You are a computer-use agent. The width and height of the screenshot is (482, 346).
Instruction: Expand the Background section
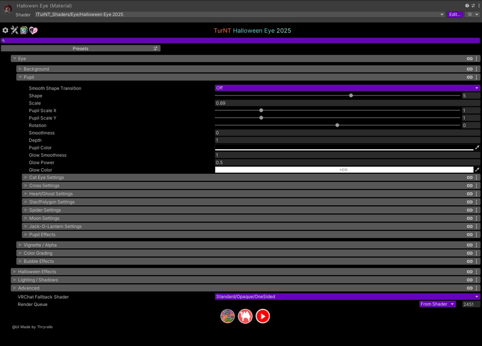click(x=20, y=69)
